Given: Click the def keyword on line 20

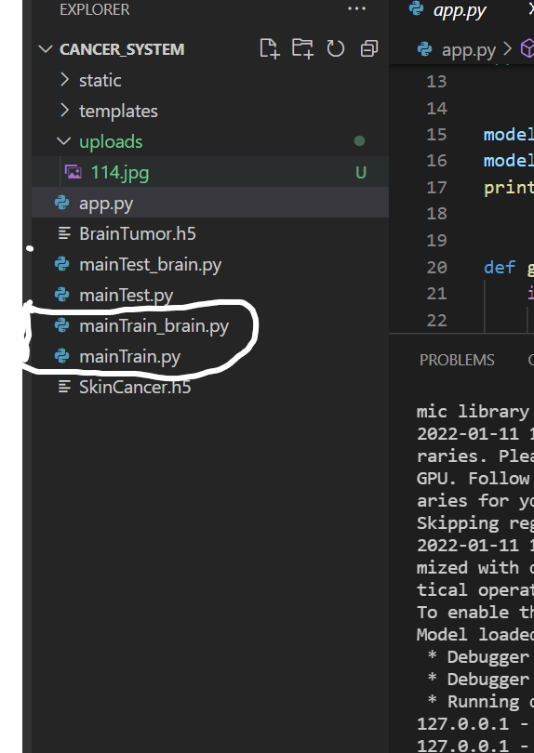Looking at the screenshot, I should pyautogui.click(x=500, y=267).
